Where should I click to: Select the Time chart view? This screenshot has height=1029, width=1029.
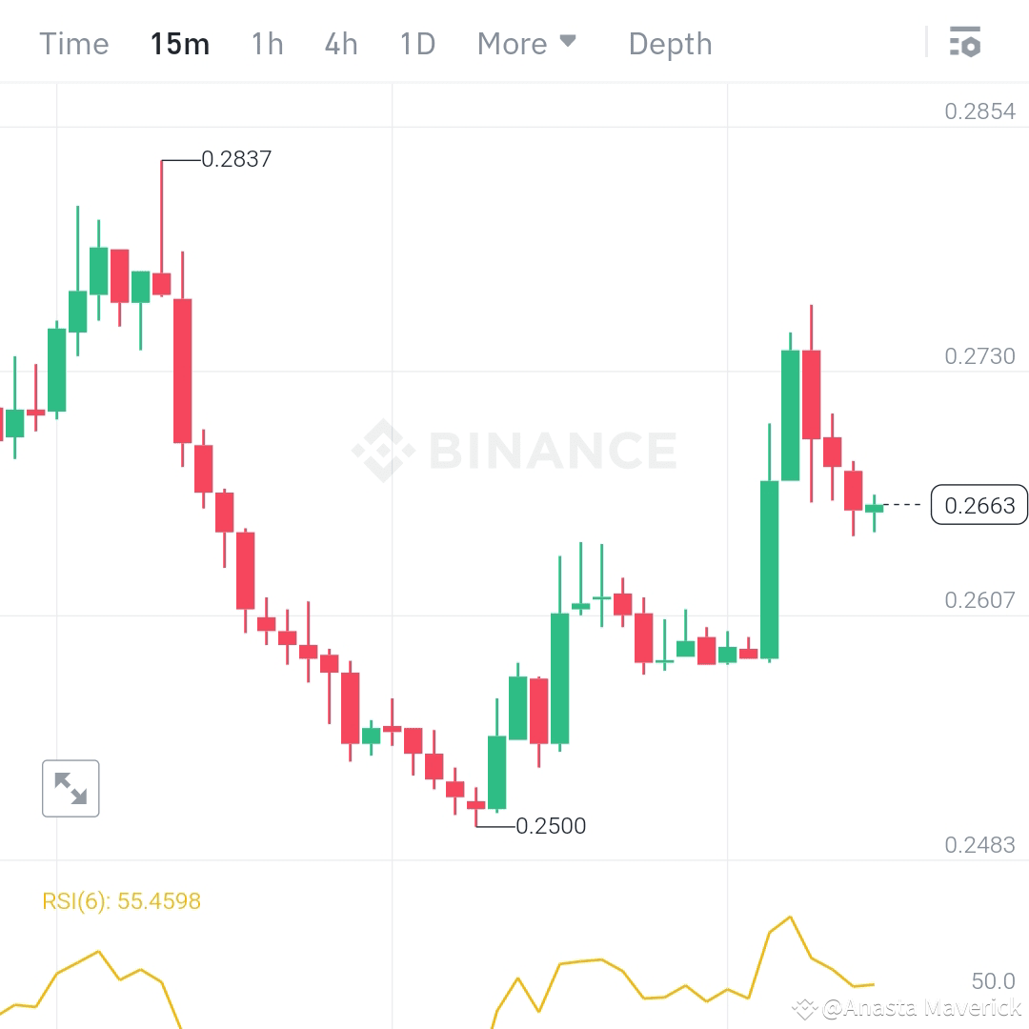point(73,43)
